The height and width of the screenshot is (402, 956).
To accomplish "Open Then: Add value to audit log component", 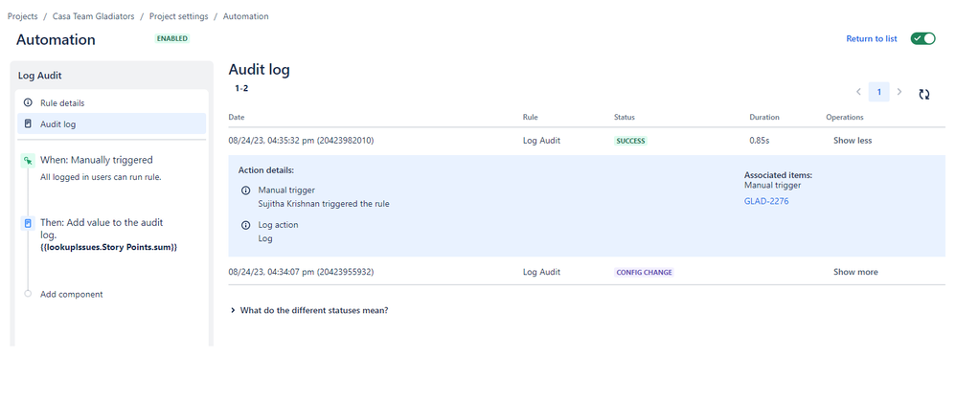I will 102,229.
